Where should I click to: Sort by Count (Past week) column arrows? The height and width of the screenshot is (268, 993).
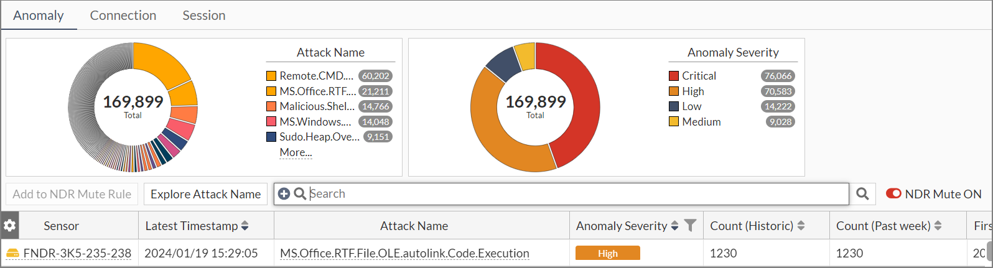[x=938, y=226]
